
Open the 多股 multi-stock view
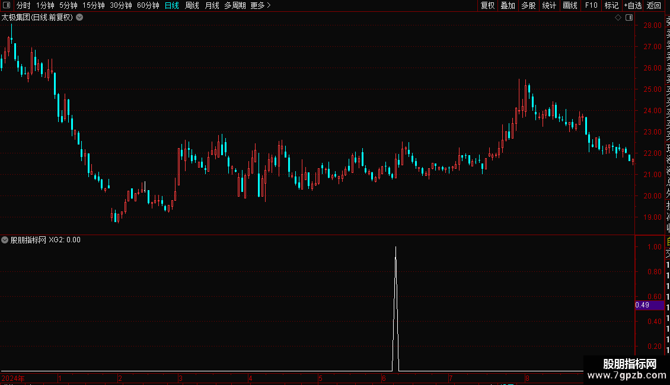[x=528, y=5]
